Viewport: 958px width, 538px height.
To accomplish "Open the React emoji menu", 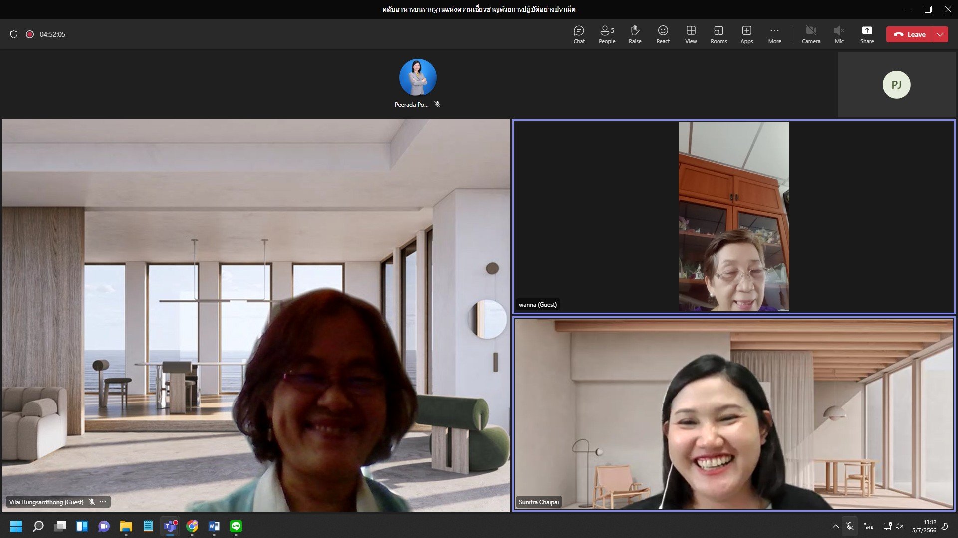I will [x=663, y=34].
